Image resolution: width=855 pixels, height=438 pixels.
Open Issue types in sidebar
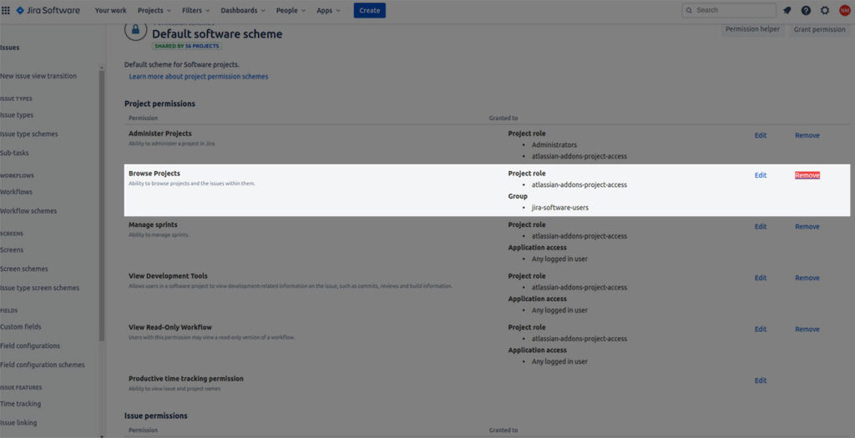[x=17, y=115]
